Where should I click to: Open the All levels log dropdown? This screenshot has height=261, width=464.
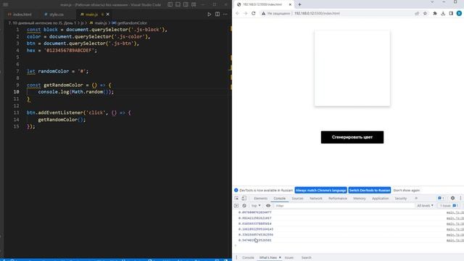click(425, 206)
